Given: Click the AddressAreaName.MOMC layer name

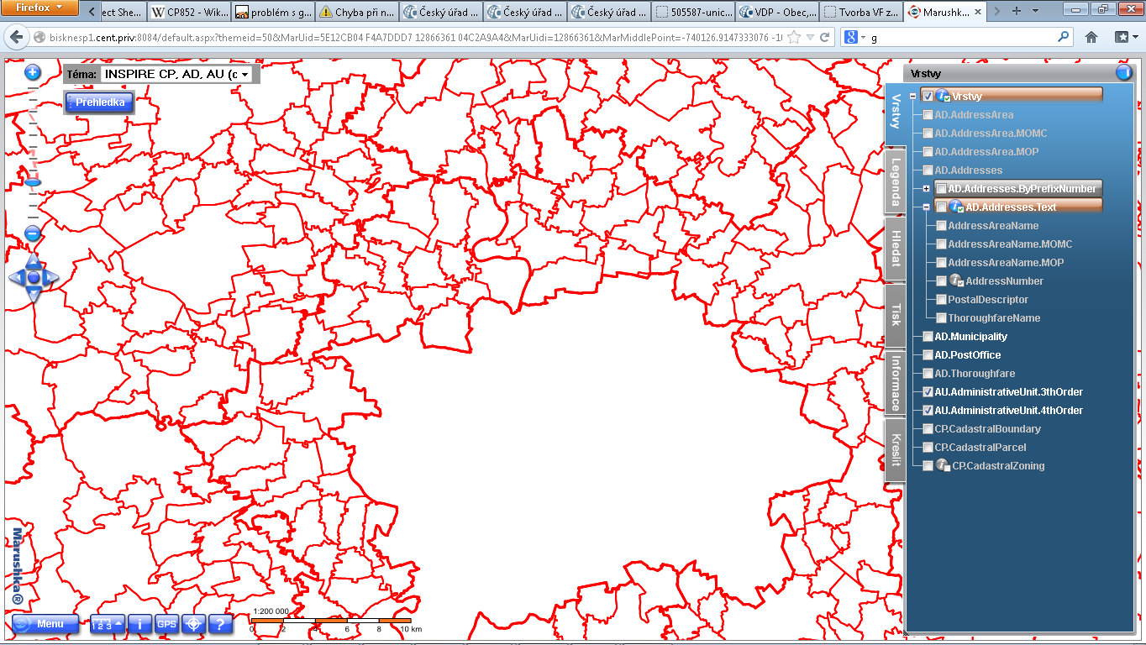Looking at the screenshot, I should coord(1010,244).
